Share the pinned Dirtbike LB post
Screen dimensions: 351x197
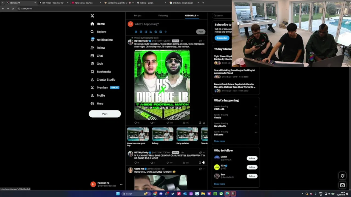pyautogui.click(x=204, y=123)
